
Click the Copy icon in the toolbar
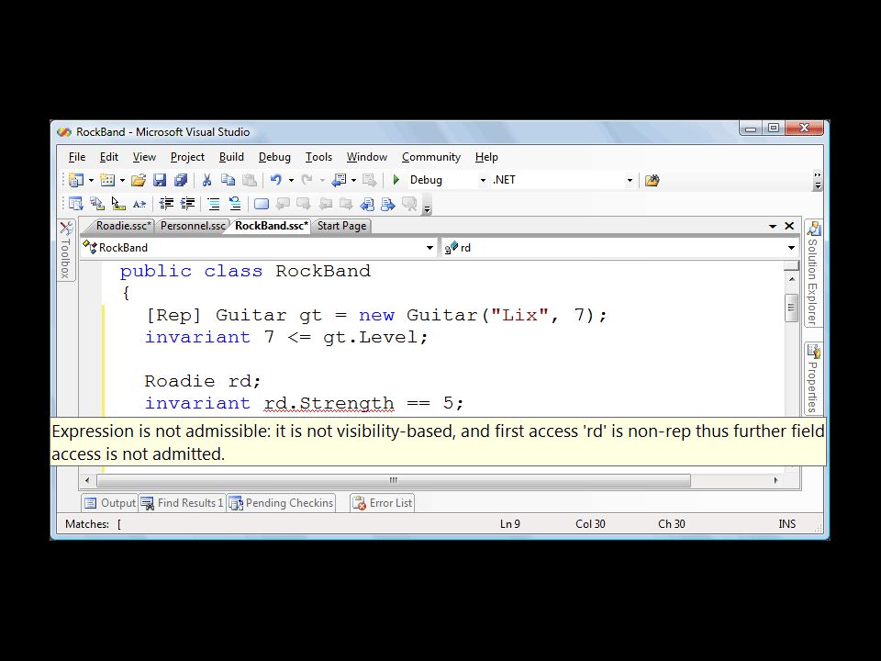click(x=228, y=180)
